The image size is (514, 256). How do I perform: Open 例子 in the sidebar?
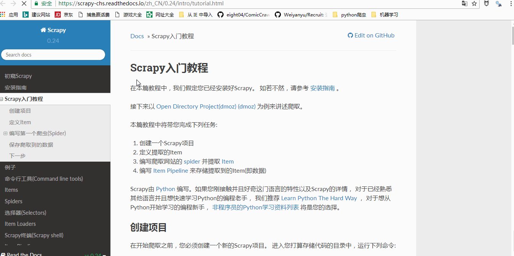coord(10,167)
